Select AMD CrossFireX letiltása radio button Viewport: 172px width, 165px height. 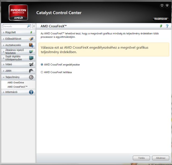coord(42,72)
